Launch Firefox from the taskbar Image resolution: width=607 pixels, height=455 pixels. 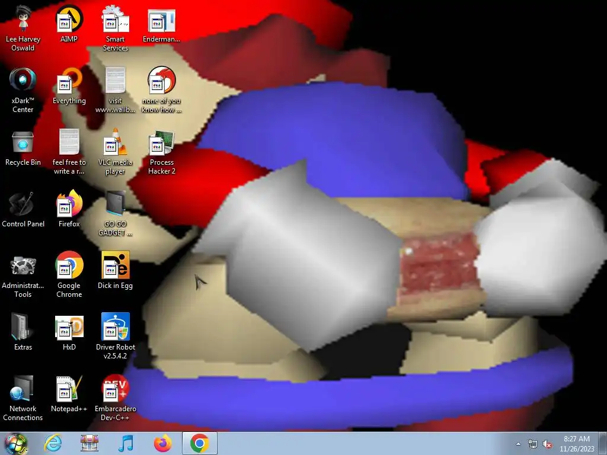pos(162,443)
